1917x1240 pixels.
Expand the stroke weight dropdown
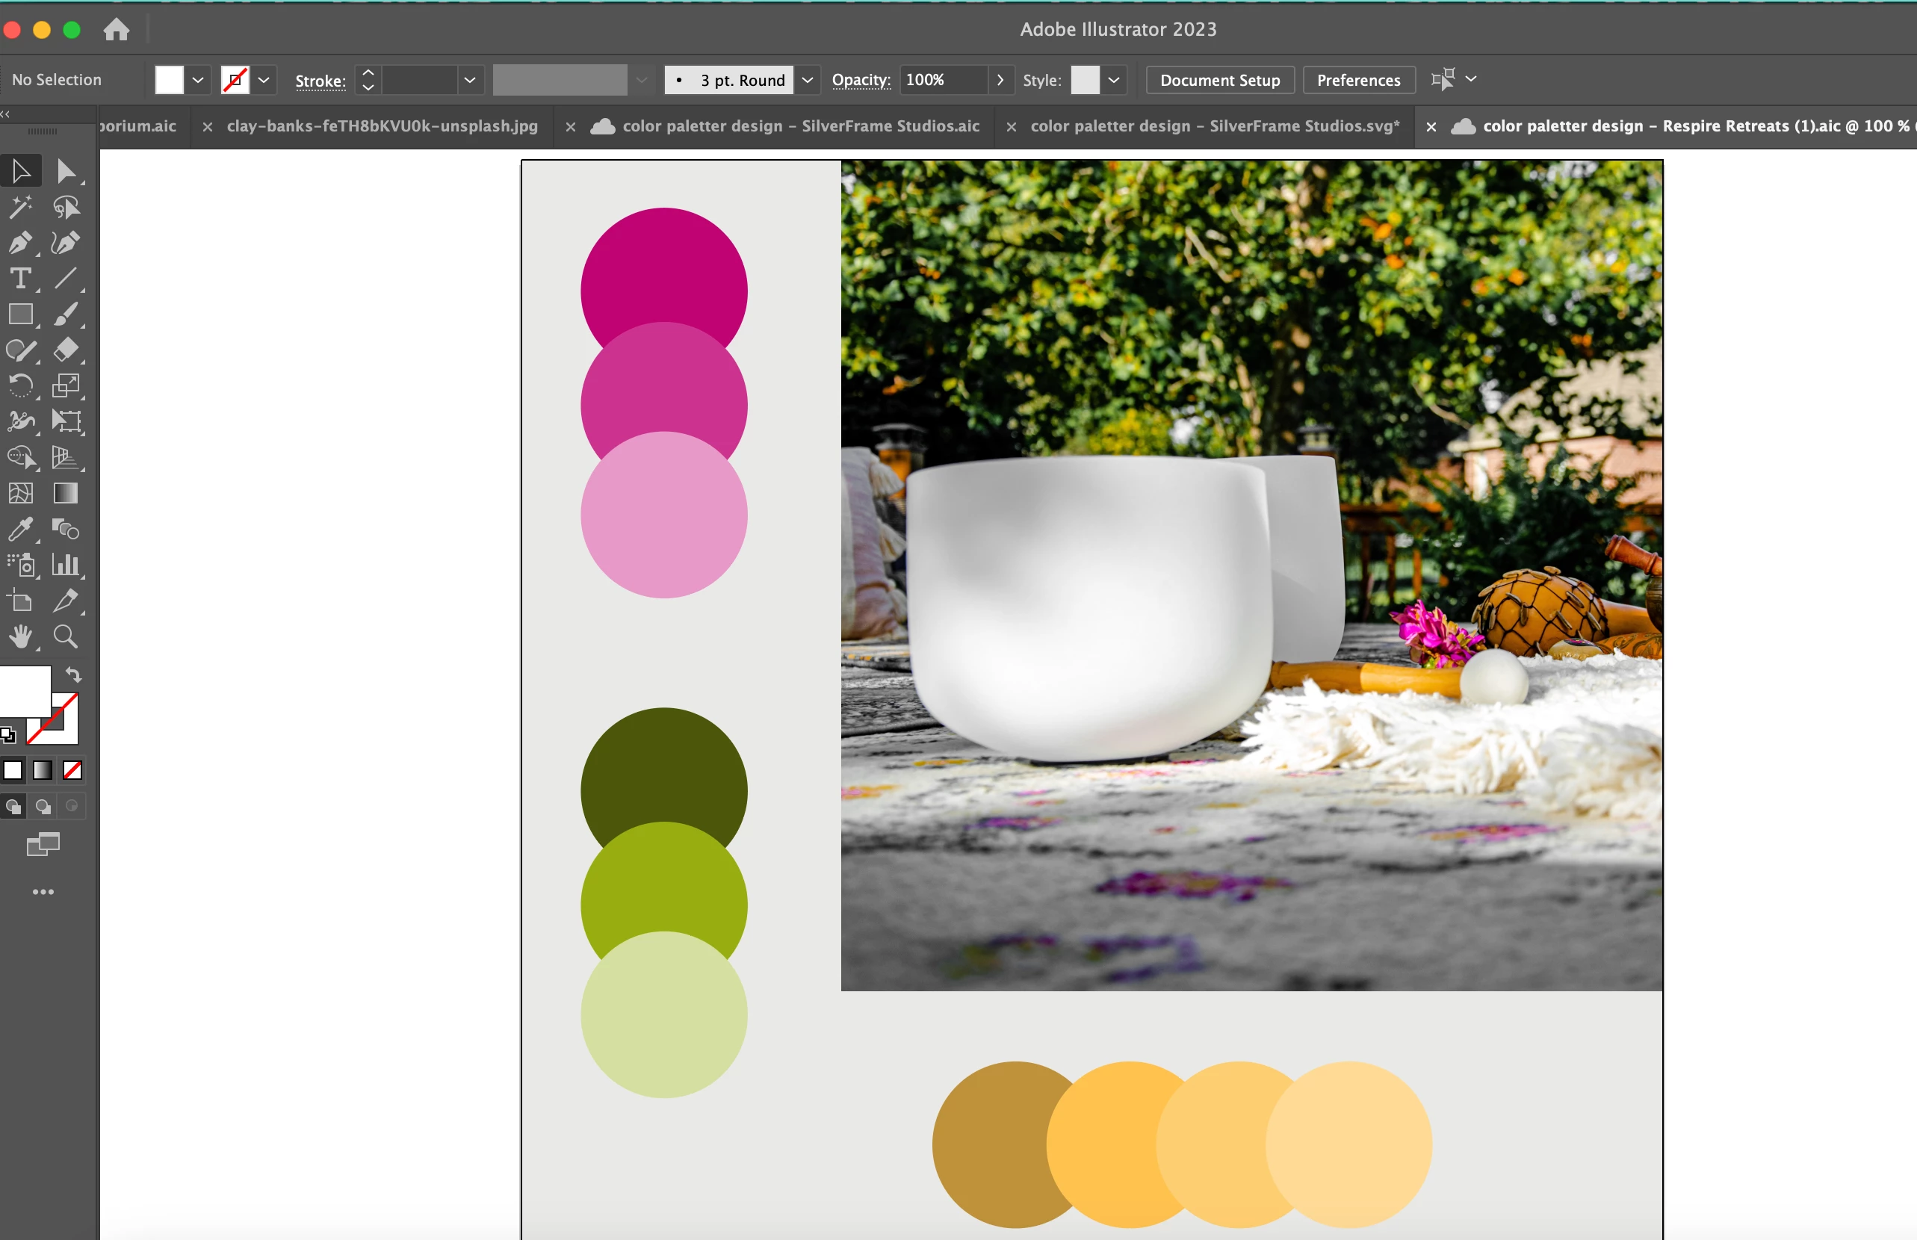[x=470, y=80]
